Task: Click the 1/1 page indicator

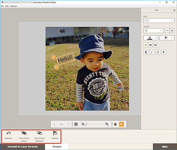Action: pyautogui.click(x=61, y=124)
